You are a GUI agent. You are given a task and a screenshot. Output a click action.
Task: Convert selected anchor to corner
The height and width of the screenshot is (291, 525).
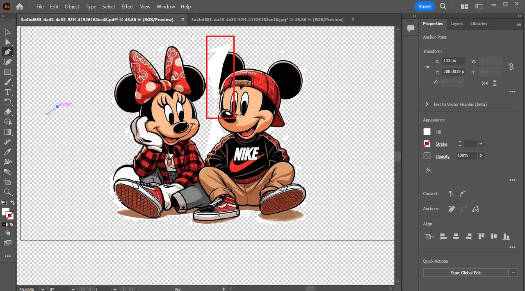point(452,194)
